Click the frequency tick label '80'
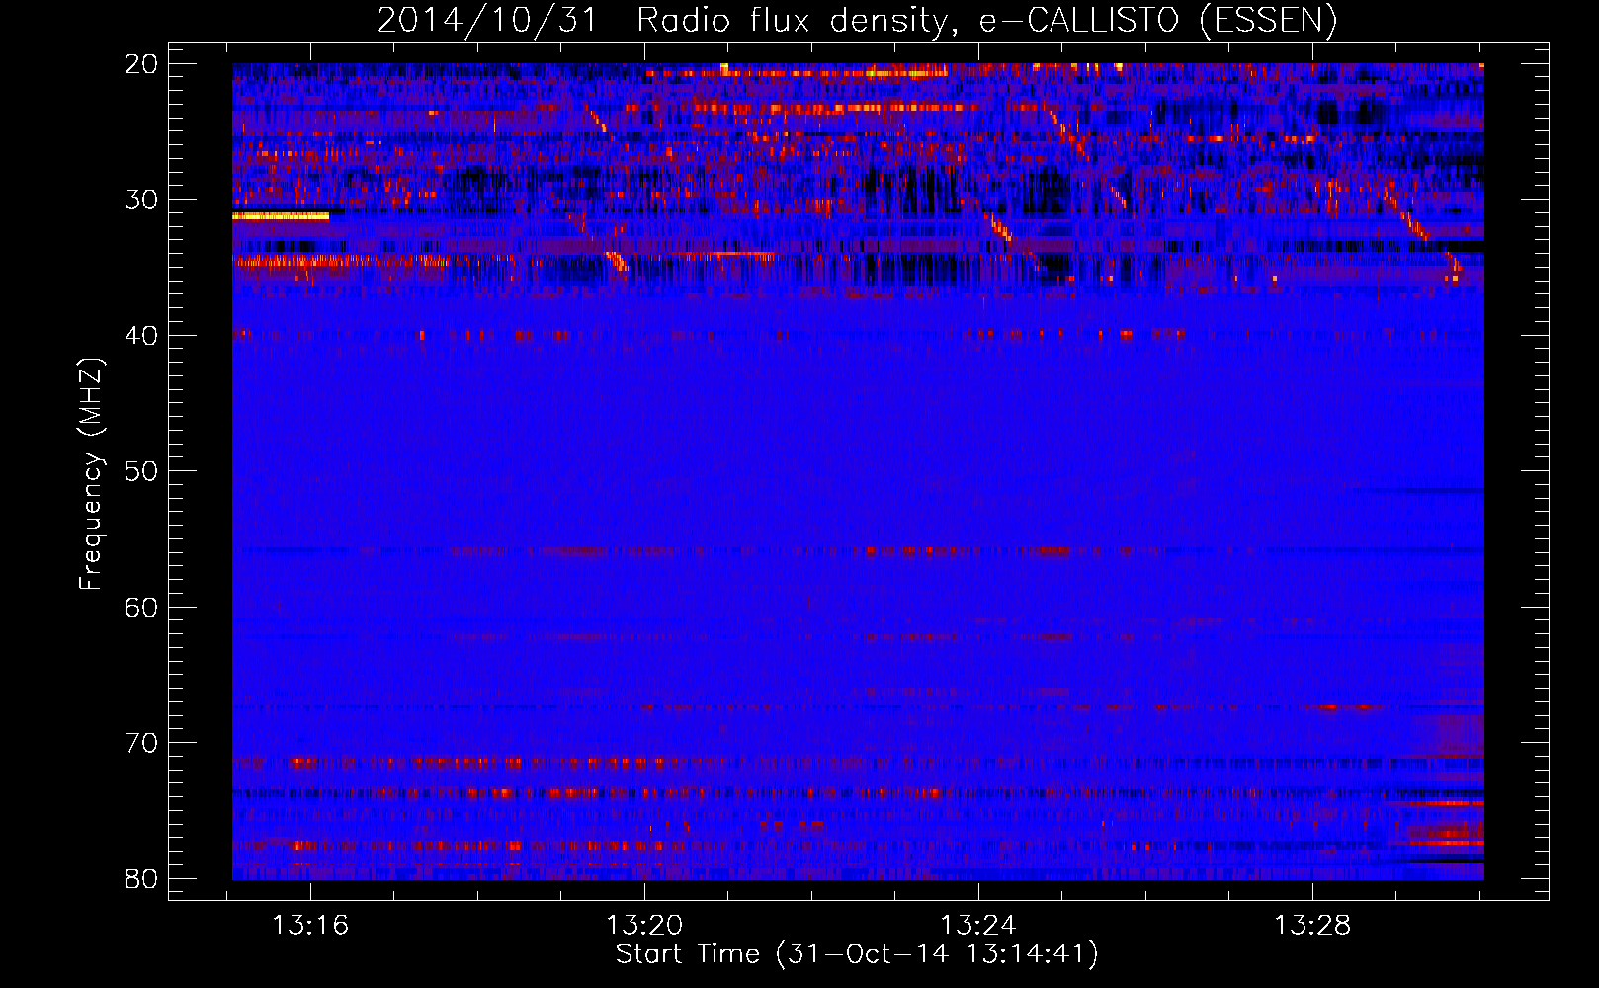1599x988 pixels. pyautogui.click(x=142, y=879)
